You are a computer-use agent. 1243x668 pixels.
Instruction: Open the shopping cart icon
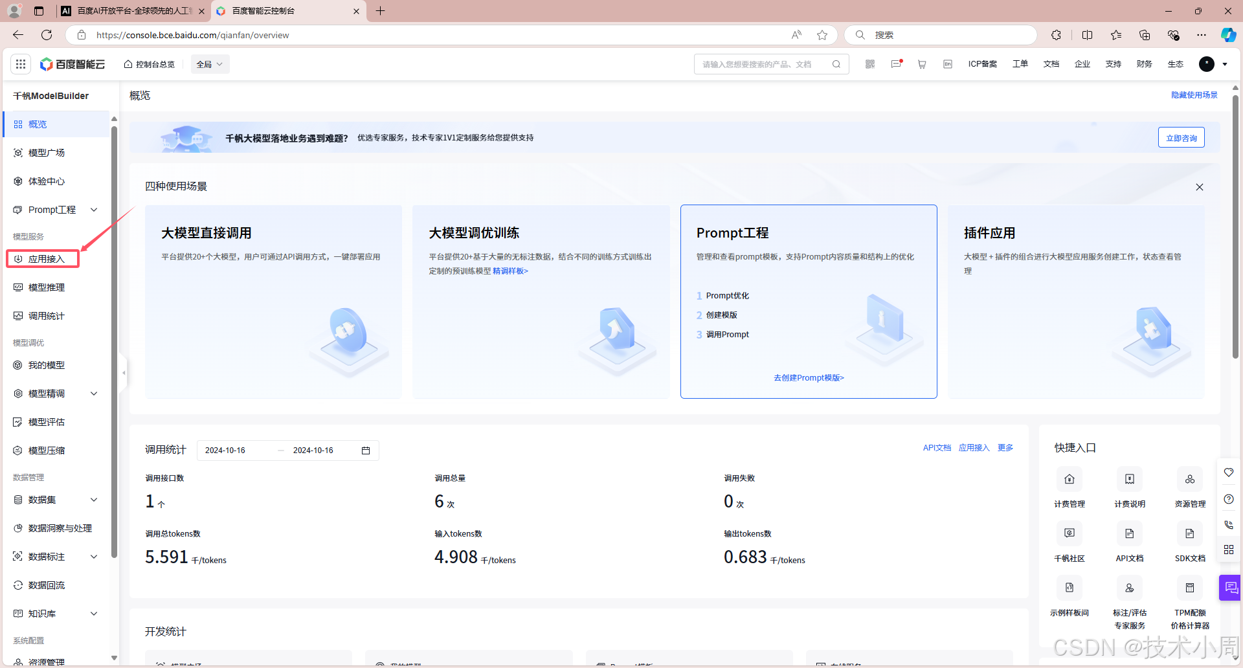(922, 64)
